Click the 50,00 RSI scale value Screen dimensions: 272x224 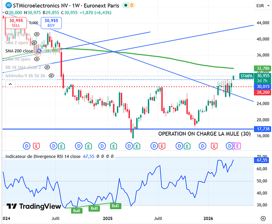point(262,181)
